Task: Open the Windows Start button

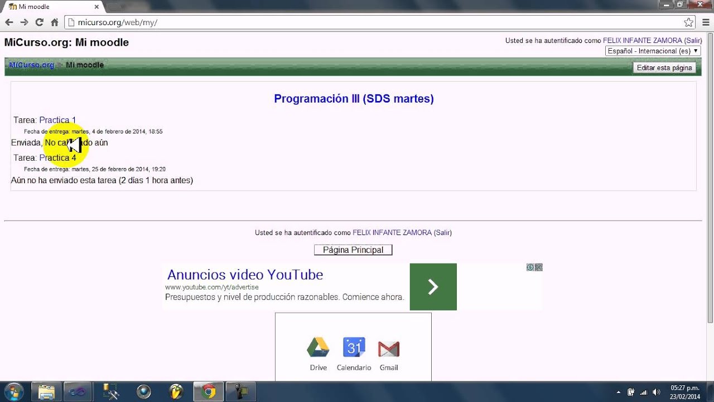Action: tap(13, 392)
